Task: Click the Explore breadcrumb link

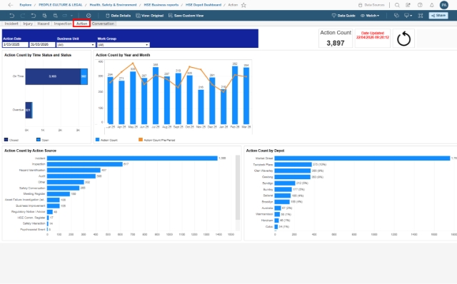Action: pos(26,5)
